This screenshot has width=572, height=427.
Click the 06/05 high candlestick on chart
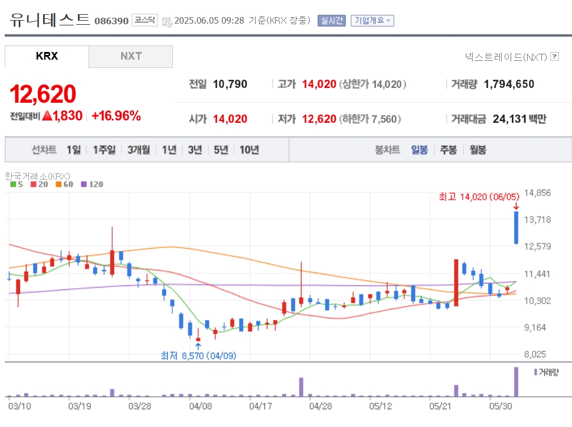(516, 228)
